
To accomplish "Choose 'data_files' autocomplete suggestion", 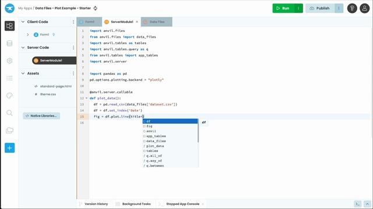I will click(170, 141).
